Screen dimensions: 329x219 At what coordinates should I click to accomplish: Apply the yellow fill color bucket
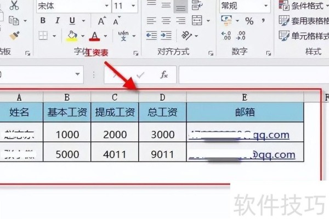tap(72, 36)
